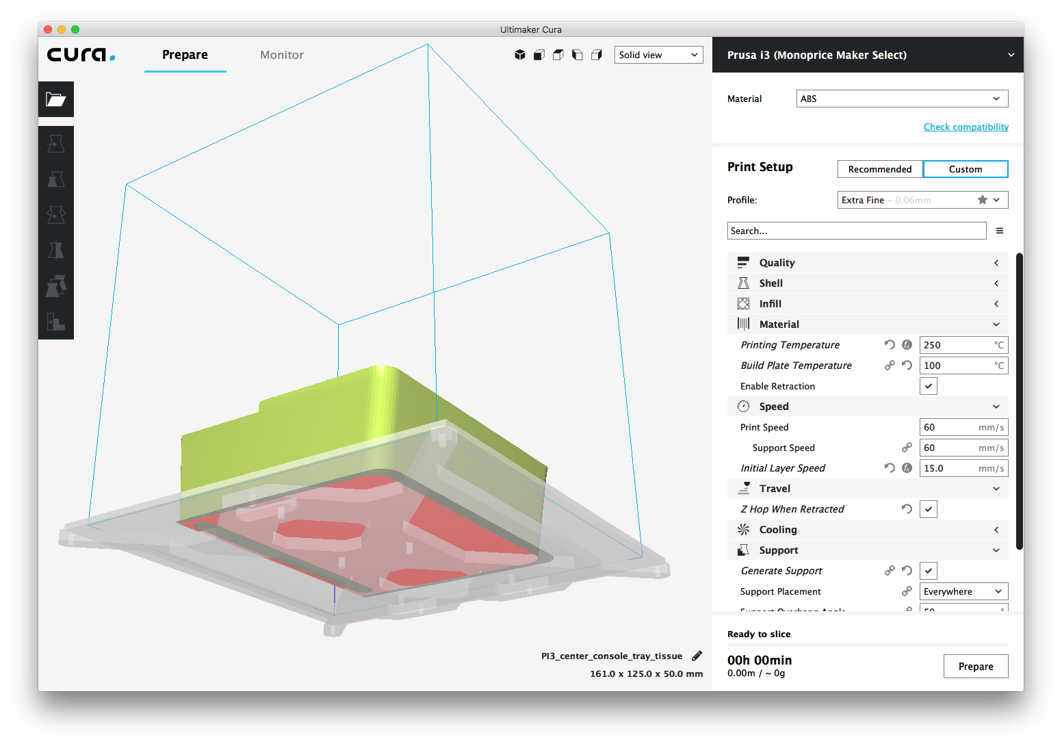Click the settings Search field

click(x=857, y=231)
